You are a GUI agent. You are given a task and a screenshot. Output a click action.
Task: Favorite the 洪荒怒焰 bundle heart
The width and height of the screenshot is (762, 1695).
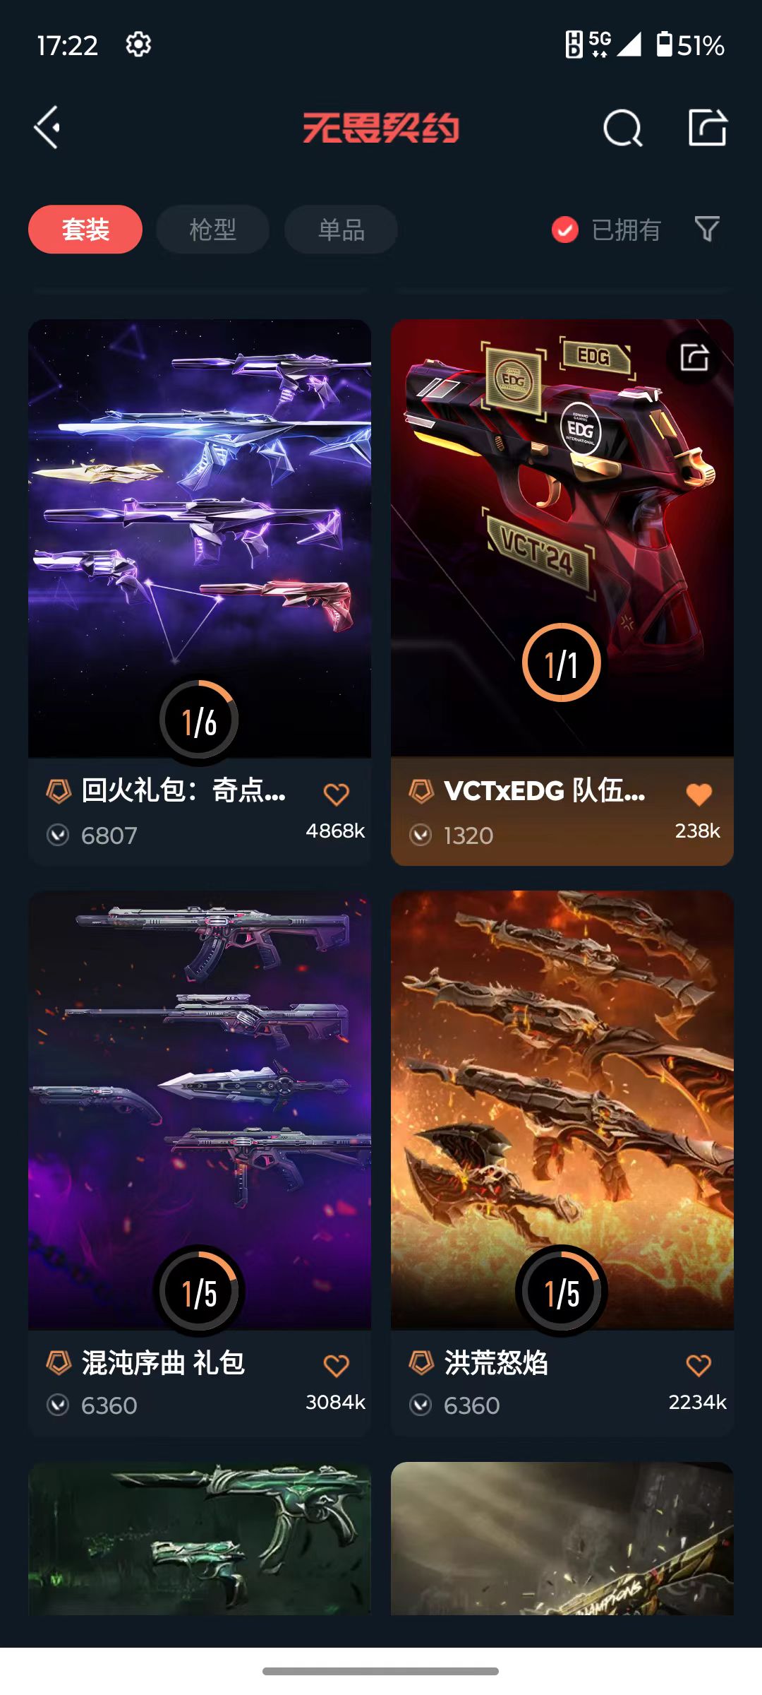coord(698,1365)
